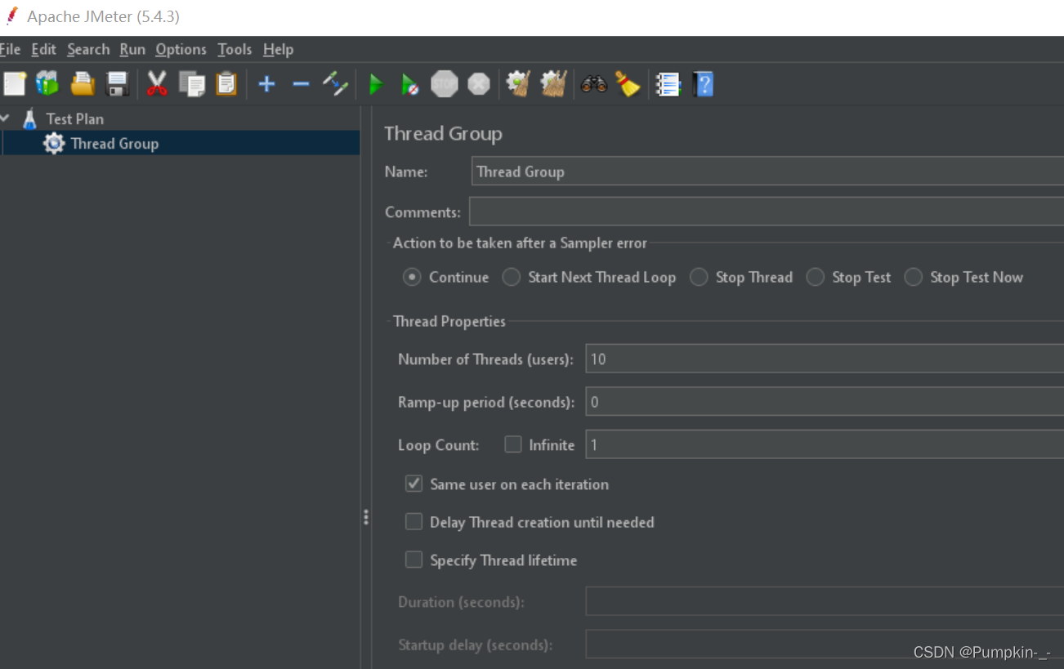Open the Options menu
The width and height of the screenshot is (1064, 669).
(181, 49)
